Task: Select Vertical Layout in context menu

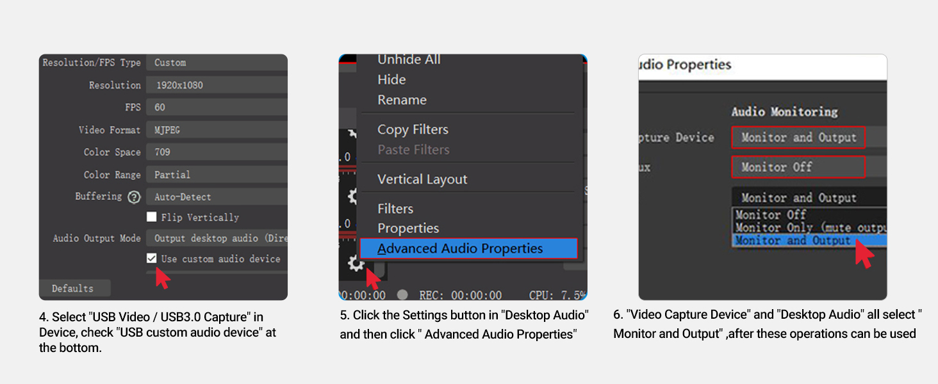Action: point(422,179)
